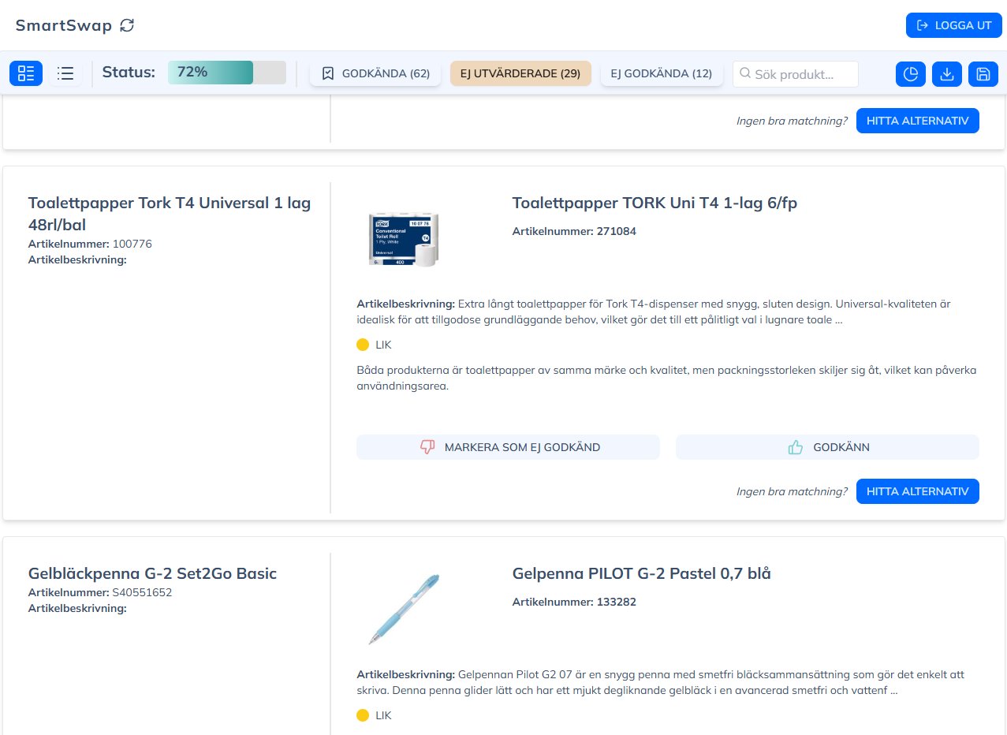
Task: Click the magnifier icon in search field
Action: point(745,73)
